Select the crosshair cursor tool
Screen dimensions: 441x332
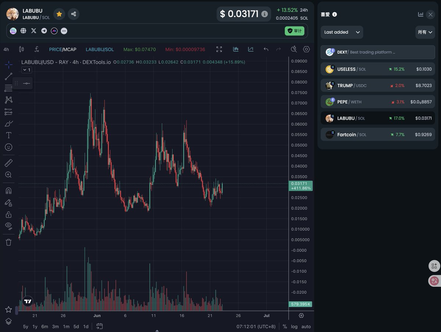8,65
